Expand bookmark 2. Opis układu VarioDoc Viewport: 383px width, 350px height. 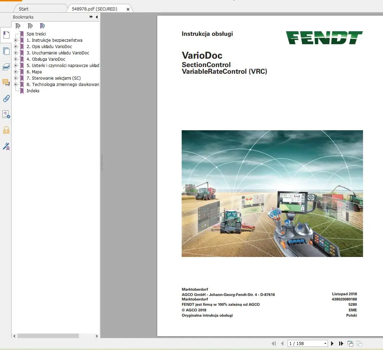coord(16,46)
